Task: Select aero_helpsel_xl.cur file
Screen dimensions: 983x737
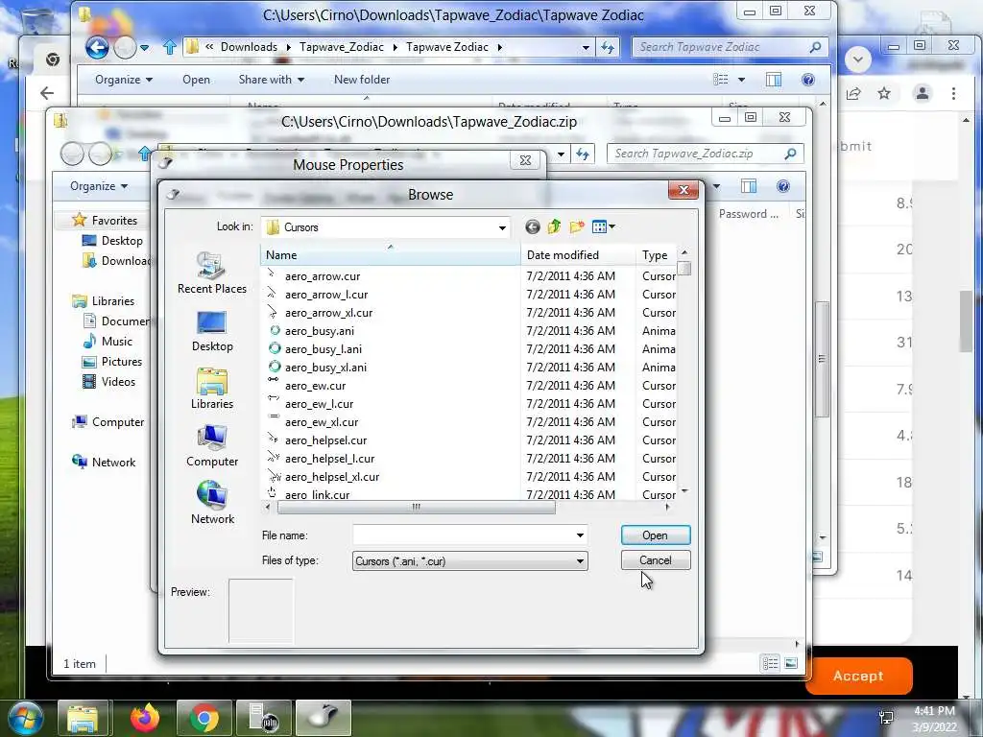Action: pyautogui.click(x=332, y=476)
